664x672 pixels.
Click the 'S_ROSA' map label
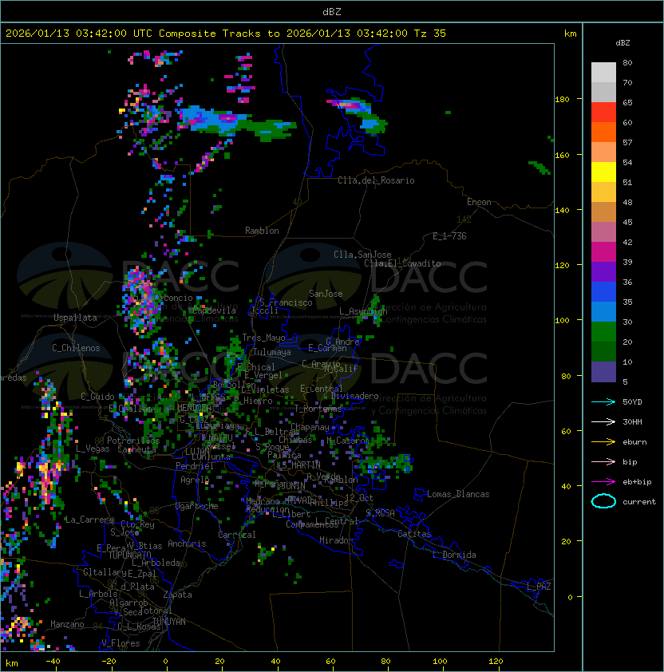[x=380, y=513]
